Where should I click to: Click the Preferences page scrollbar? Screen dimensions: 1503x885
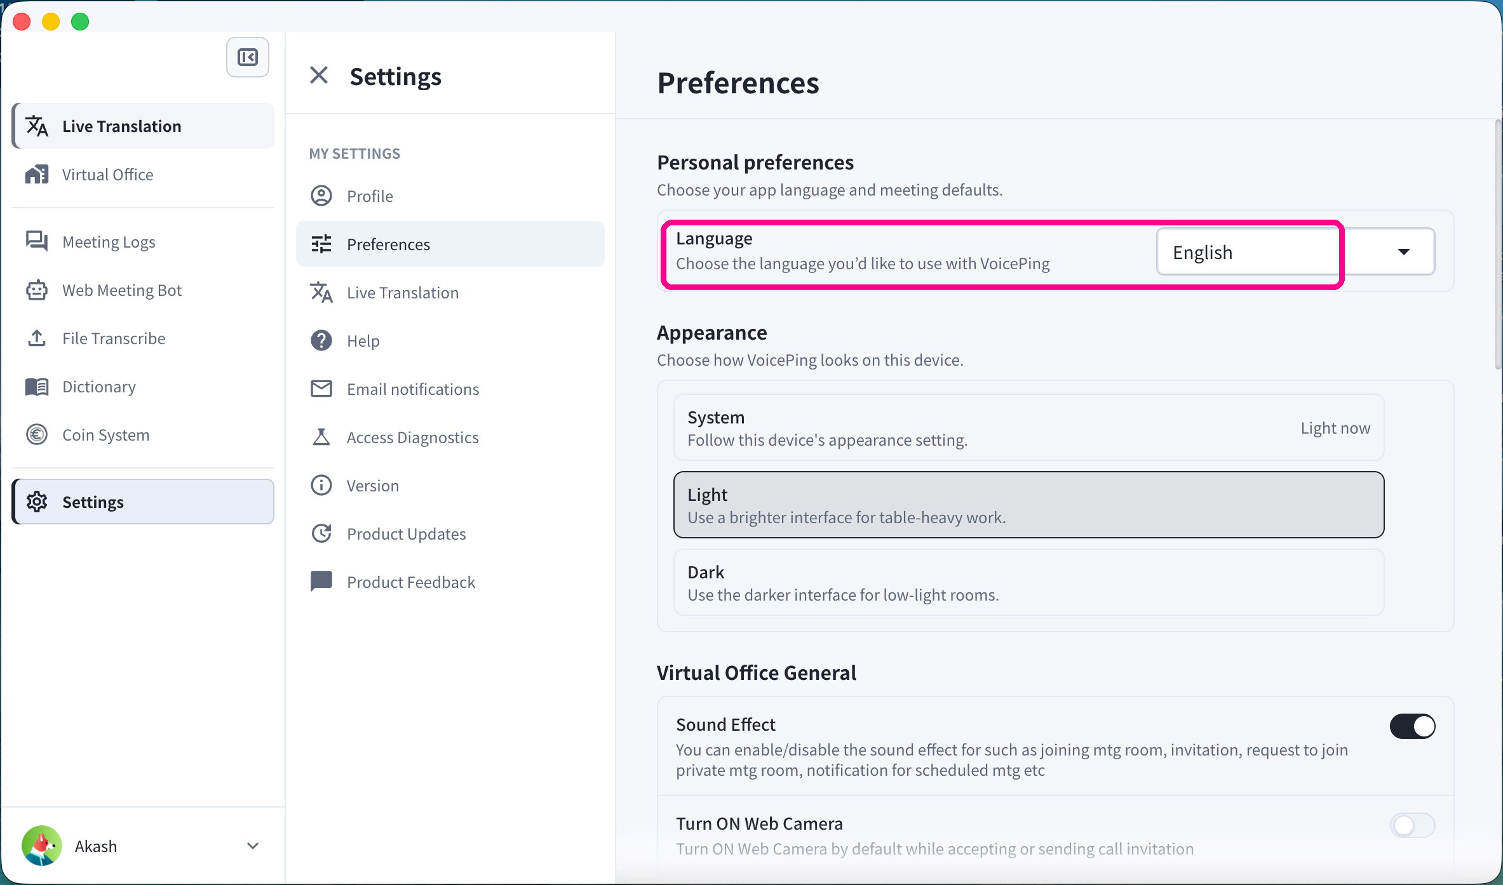click(1498, 244)
